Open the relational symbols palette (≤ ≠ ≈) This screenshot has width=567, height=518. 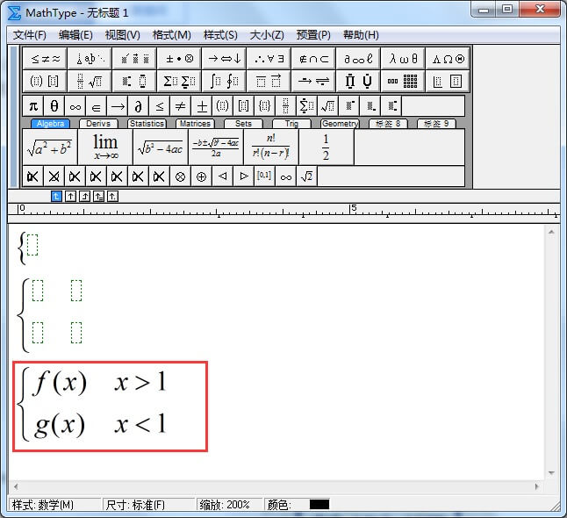click(47, 59)
